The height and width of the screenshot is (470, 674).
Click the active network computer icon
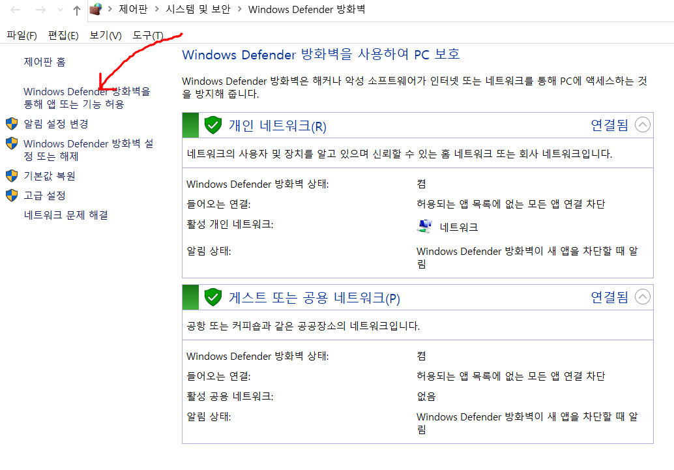tap(424, 226)
